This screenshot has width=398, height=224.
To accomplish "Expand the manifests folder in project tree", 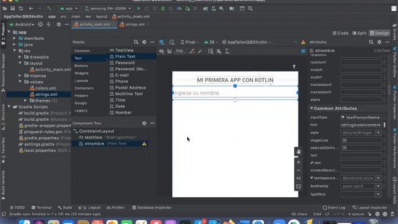I will point(14,39).
